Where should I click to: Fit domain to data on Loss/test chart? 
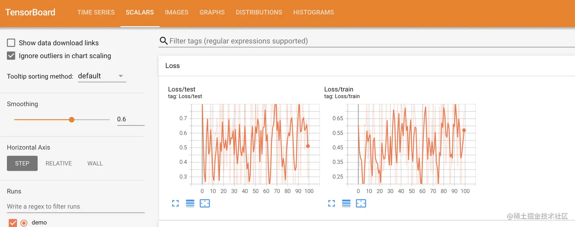tap(205, 203)
